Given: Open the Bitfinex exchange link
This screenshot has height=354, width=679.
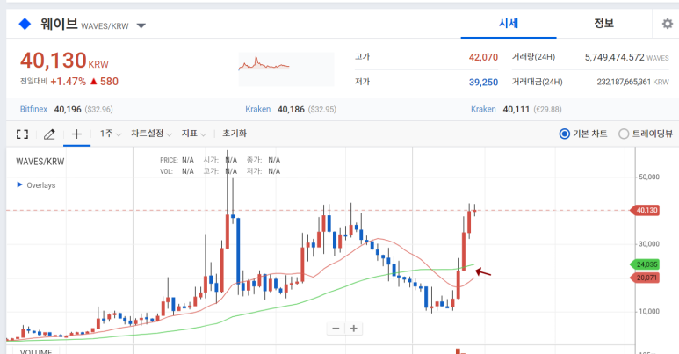Looking at the screenshot, I should coord(33,109).
